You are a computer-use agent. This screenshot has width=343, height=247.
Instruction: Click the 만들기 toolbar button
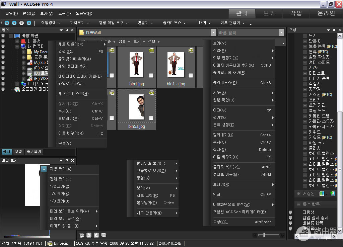pyautogui.click(x=145, y=23)
